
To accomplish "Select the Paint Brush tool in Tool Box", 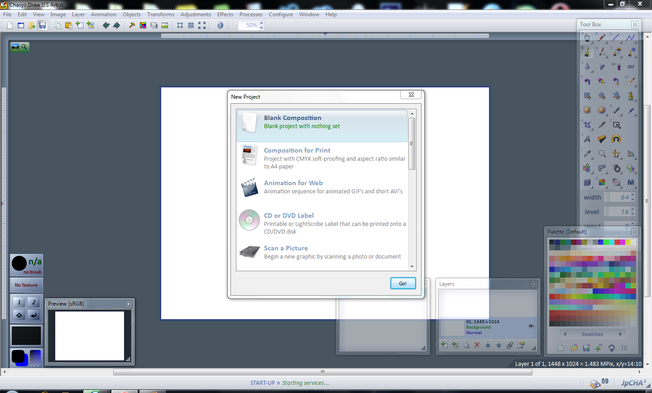I will point(587,52).
